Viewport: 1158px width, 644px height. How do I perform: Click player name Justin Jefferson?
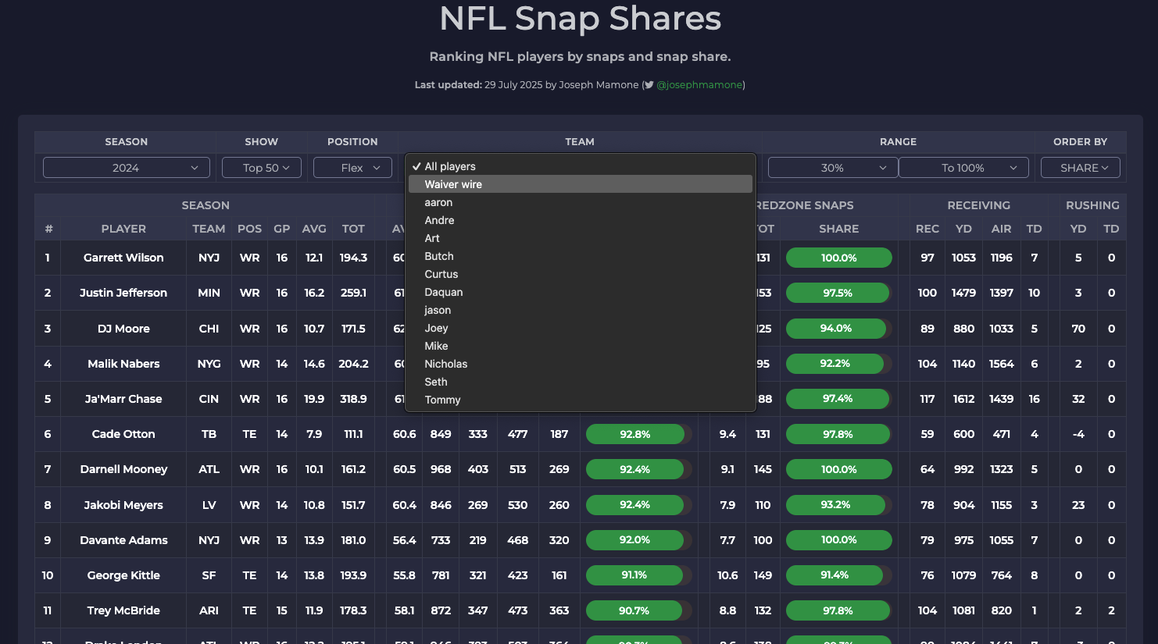(x=123, y=293)
